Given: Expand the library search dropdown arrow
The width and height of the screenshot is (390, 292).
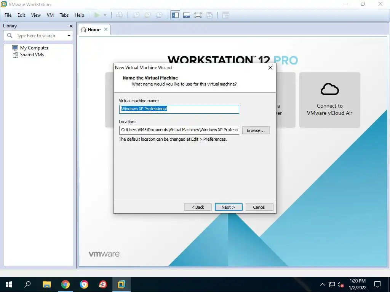Looking at the screenshot, I should (x=69, y=36).
